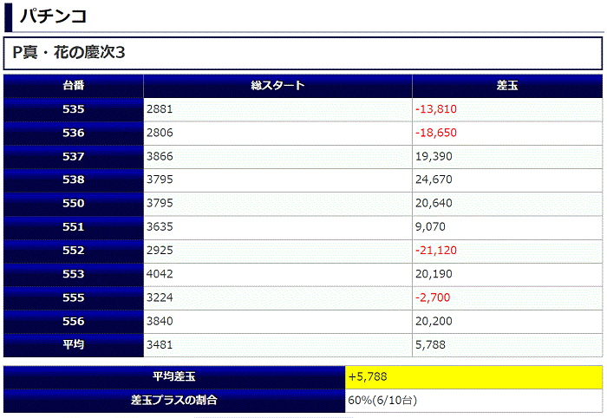Click total start value 3795 in row 550

tap(160, 203)
